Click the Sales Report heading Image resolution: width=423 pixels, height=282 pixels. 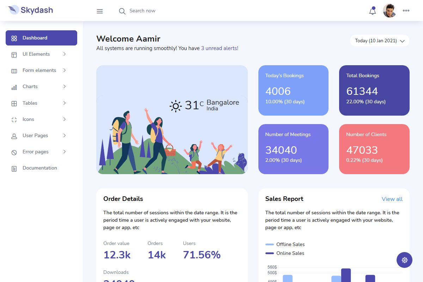pyautogui.click(x=284, y=199)
